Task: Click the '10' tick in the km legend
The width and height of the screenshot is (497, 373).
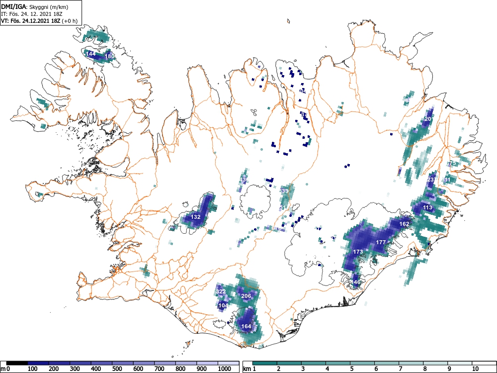Action: [x=475, y=369]
